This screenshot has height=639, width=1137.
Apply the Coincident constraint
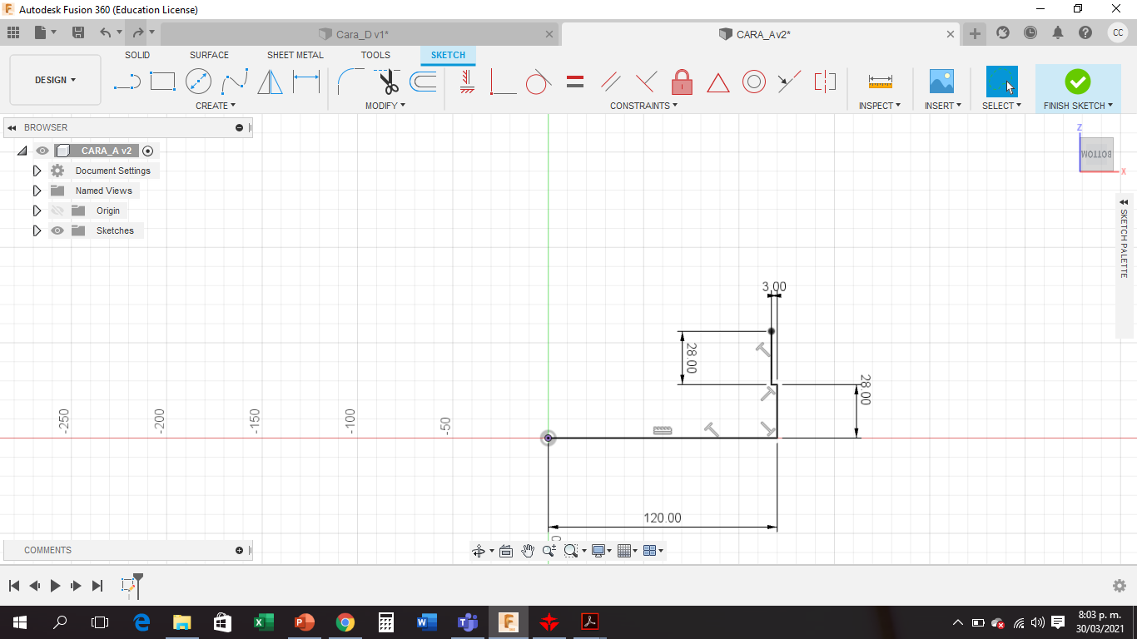click(x=503, y=82)
